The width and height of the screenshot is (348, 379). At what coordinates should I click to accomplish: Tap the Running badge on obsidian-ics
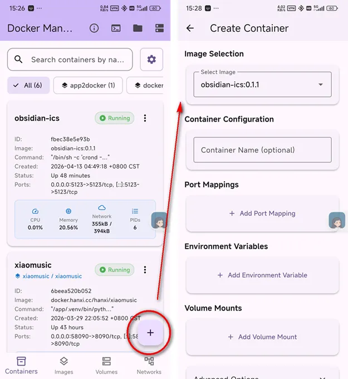(x=115, y=118)
